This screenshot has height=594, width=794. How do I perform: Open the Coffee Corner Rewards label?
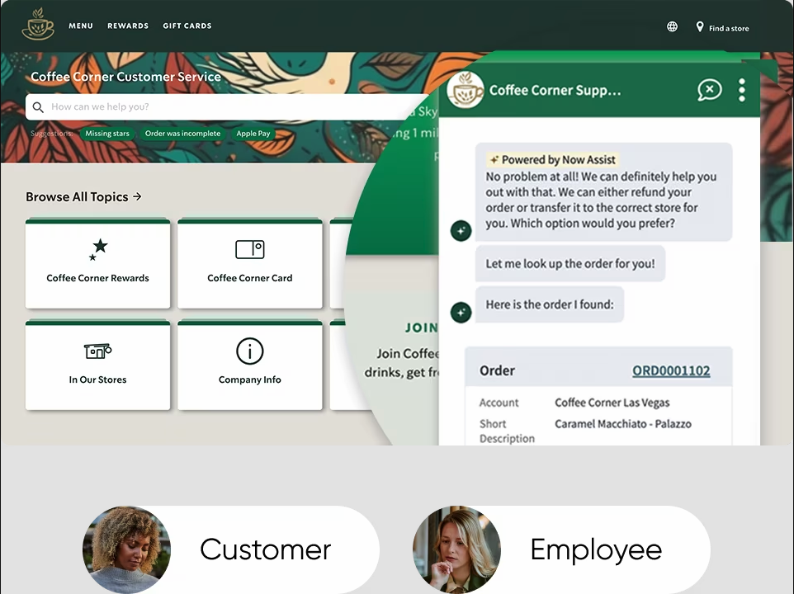click(97, 278)
